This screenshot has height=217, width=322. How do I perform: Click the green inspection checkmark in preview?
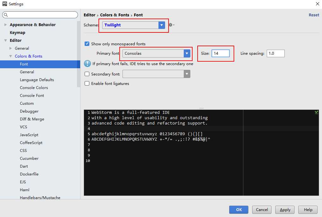(x=316, y=112)
